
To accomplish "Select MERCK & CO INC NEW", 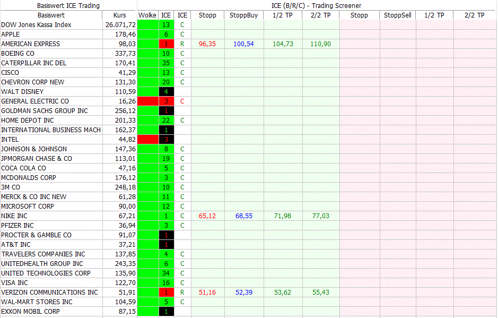I will click(33, 197).
